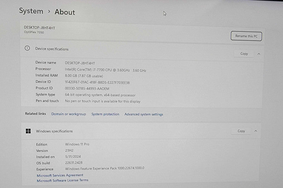Viewport: 283px width, 188px height.
Task: Open Advanced system settings link
Action: [x=144, y=114]
